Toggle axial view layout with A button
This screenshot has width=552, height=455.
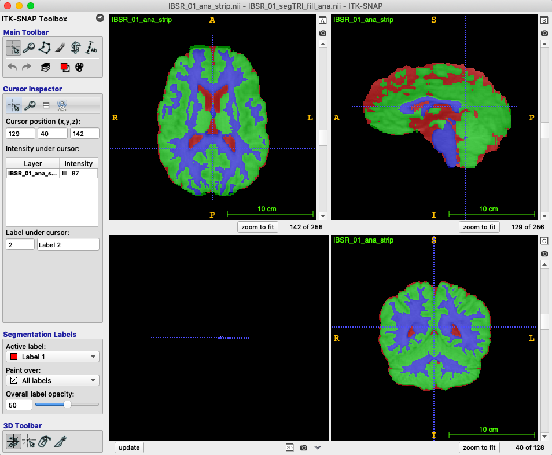coord(323,20)
